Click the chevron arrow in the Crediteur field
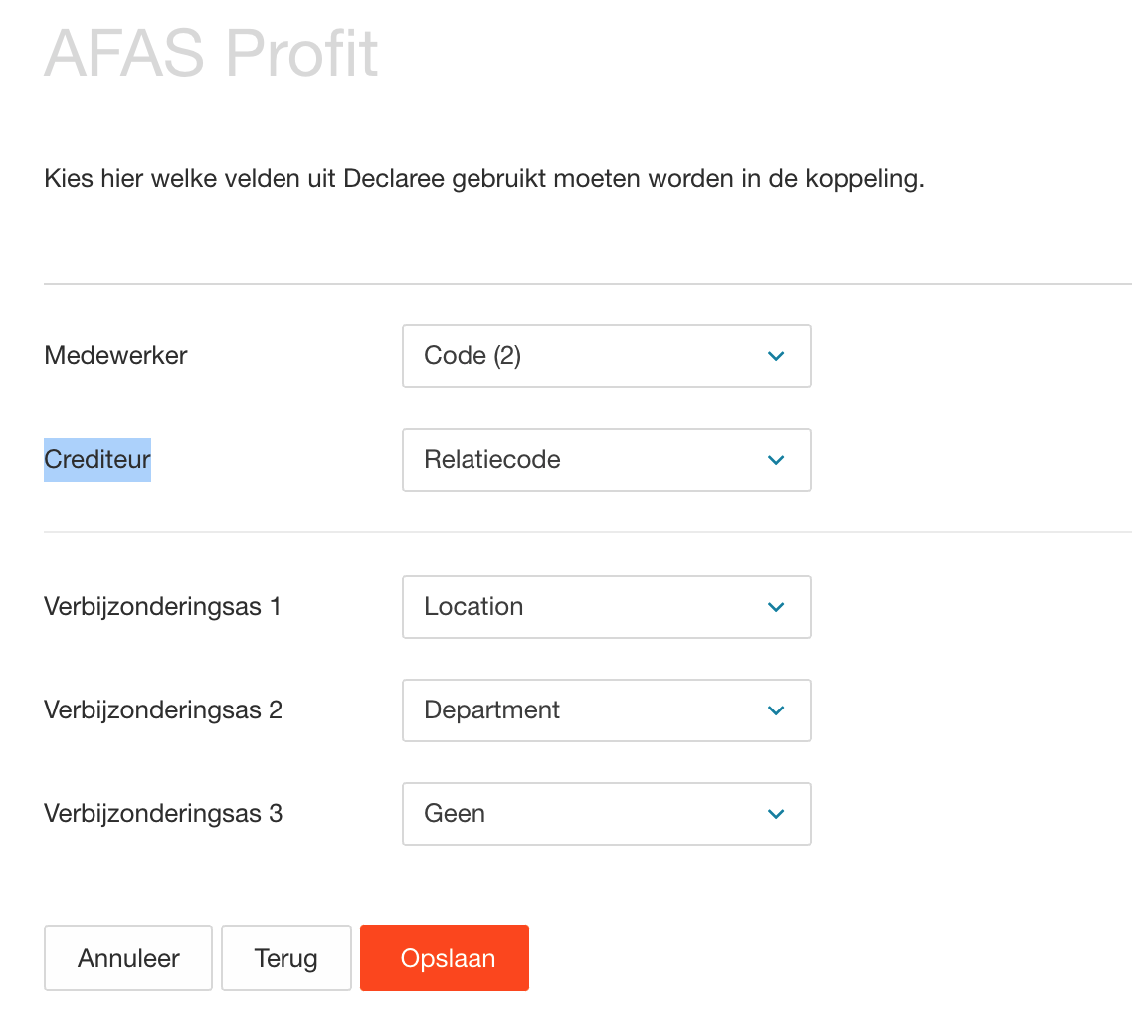This screenshot has width=1132, height=1013. [x=777, y=460]
